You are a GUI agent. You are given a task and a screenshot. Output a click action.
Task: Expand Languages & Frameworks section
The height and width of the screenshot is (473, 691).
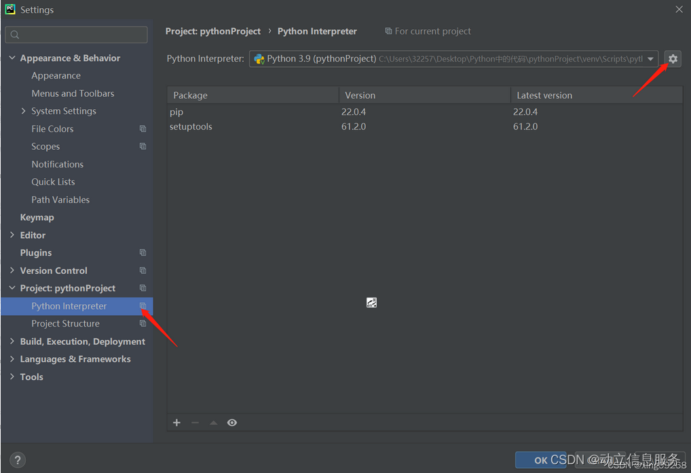click(12, 358)
